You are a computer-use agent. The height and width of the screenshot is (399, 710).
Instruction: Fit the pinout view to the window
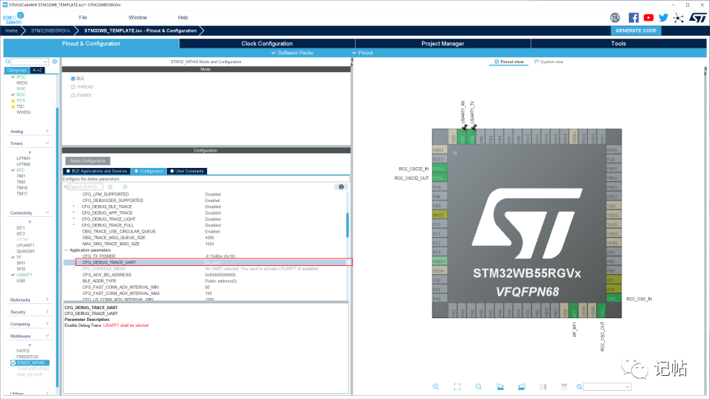pos(458,387)
